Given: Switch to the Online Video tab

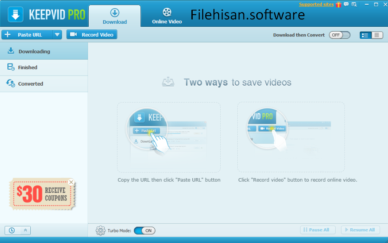Looking at the screenshot, I should point(167,16).
